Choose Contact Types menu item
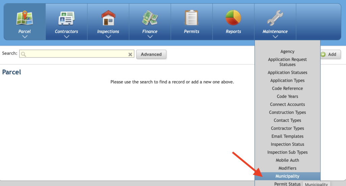The width and height of the screenshot is (346, 186). tap(287, 120)
